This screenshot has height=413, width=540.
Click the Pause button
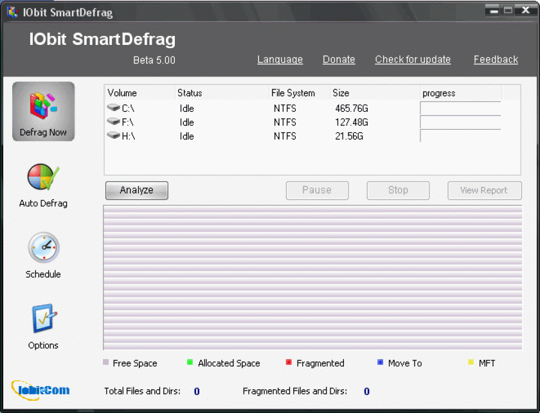[317, 190]
